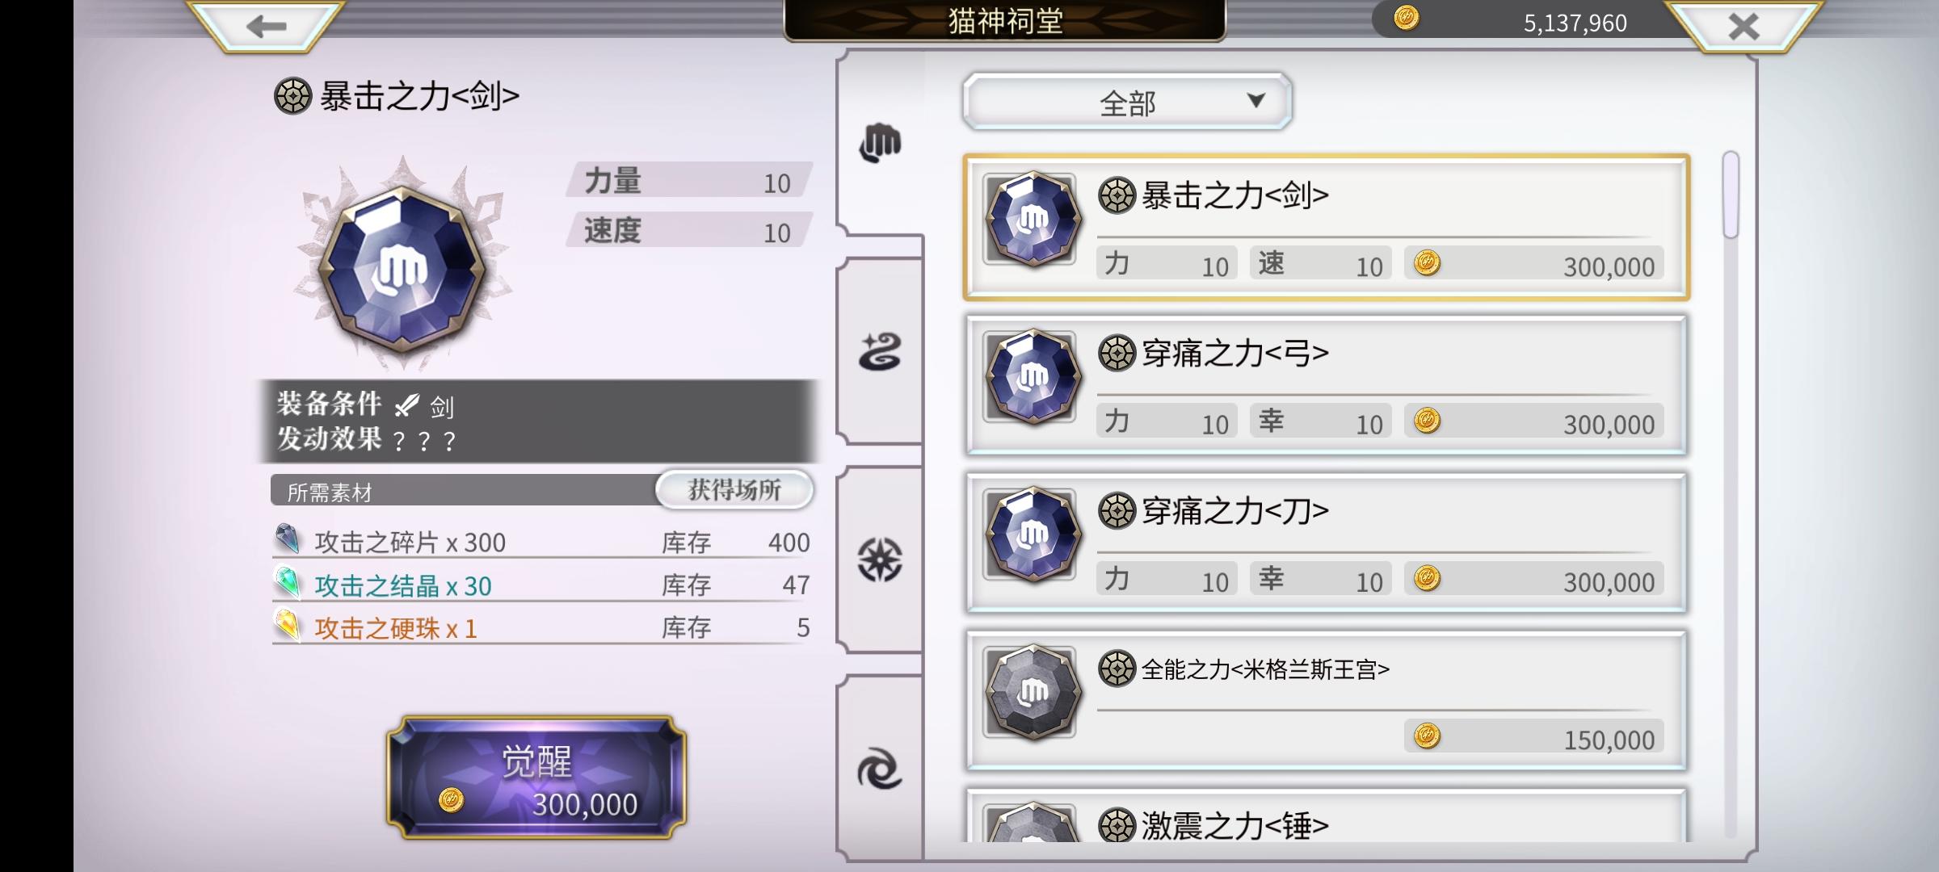The height and width of the screenshot is (872, 1939).
Task: Close the shrine screen with X
Action: point(1743,26)
